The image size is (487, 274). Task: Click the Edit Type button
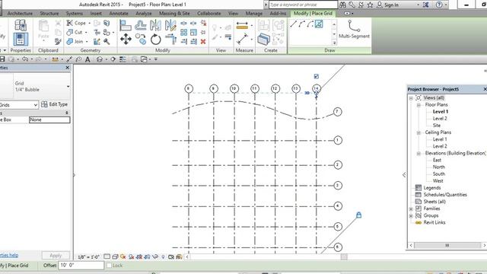(x=54, y=104)
